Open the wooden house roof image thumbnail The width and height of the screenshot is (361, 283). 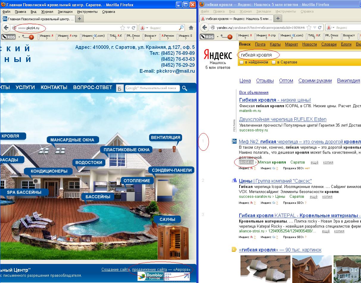pos(312,269)
